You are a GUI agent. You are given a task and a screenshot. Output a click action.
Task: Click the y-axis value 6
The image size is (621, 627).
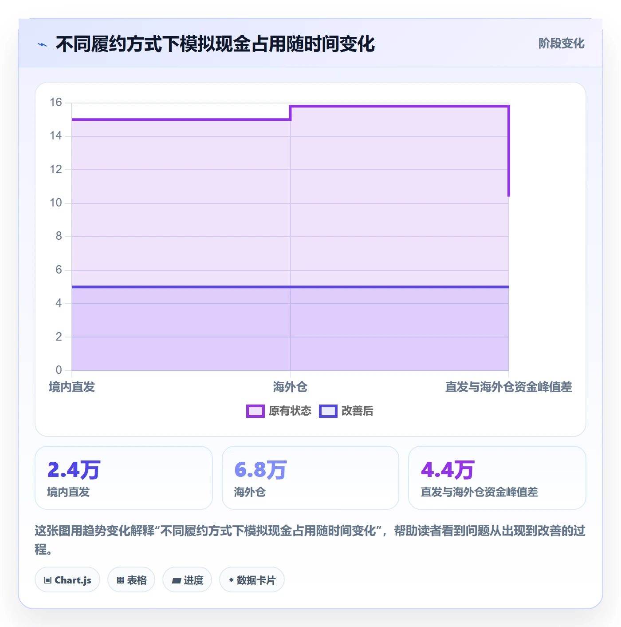point(59,270)
